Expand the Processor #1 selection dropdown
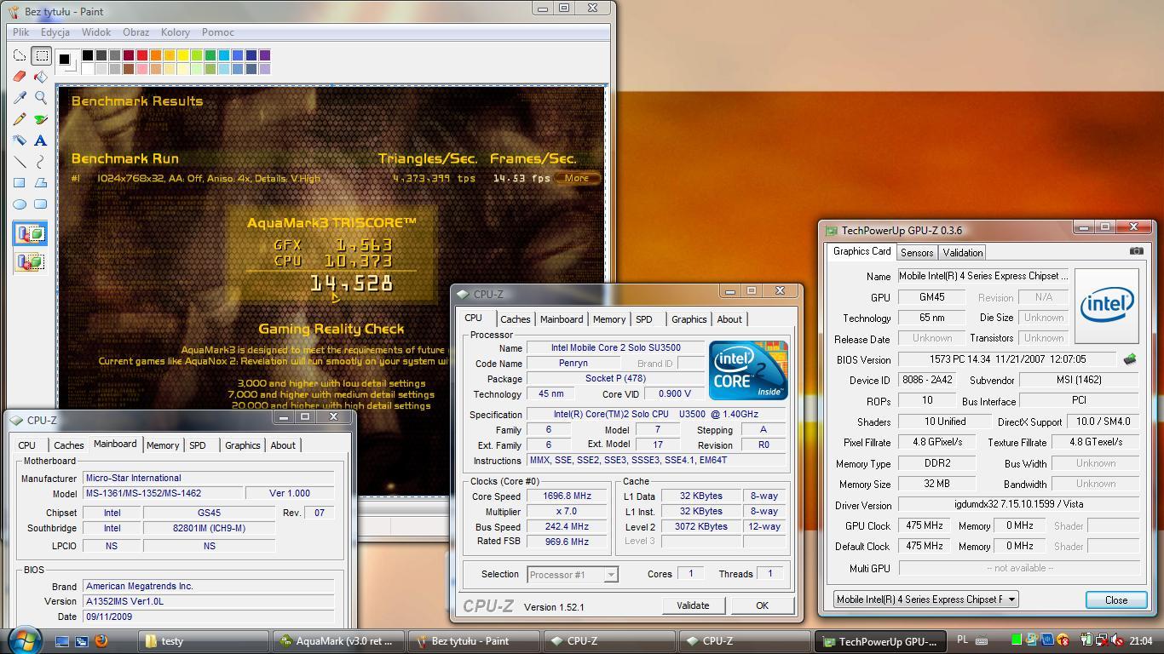Image resolution: width=1164 pixels, height=654 pixels. tap(611, 575)
